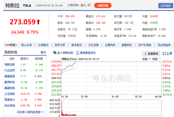
Task: Click 成交量 value 5273万
Action: point(128,16)
